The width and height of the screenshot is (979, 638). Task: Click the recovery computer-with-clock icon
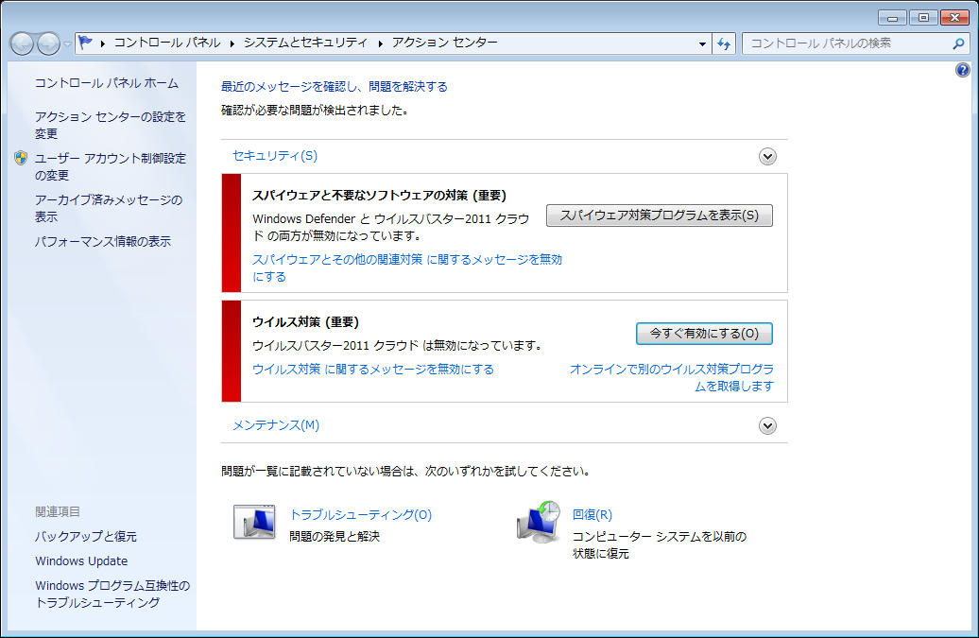coord(539,522)
